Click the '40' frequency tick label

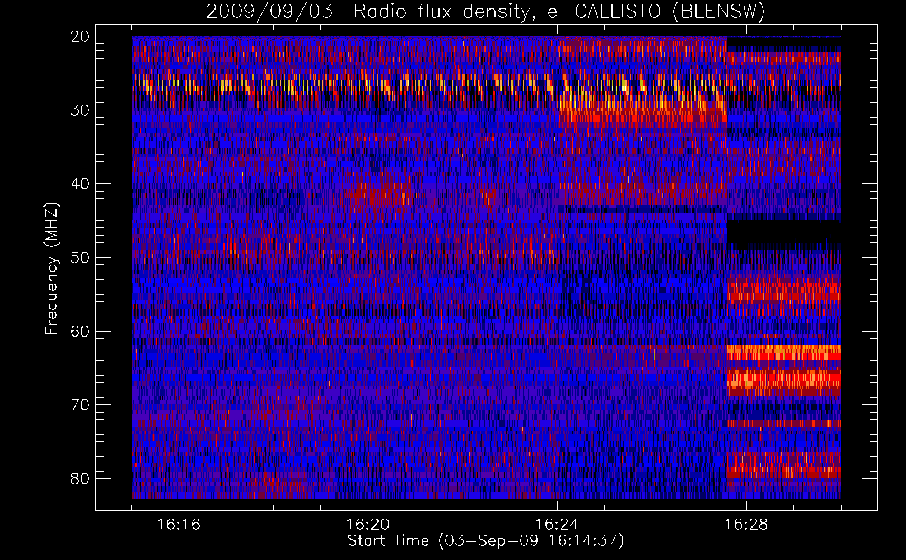(x=80, y=184)
